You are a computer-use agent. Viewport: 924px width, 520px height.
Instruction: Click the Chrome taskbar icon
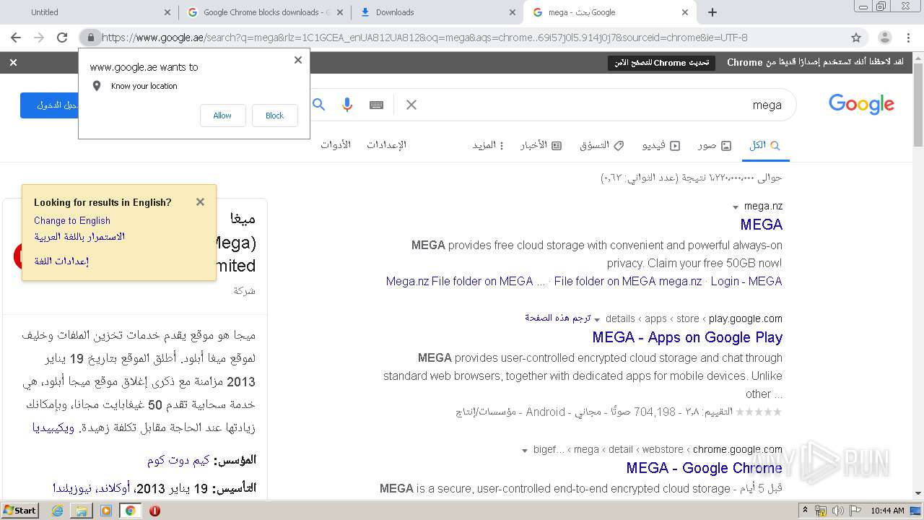click(x=131, y=511)
